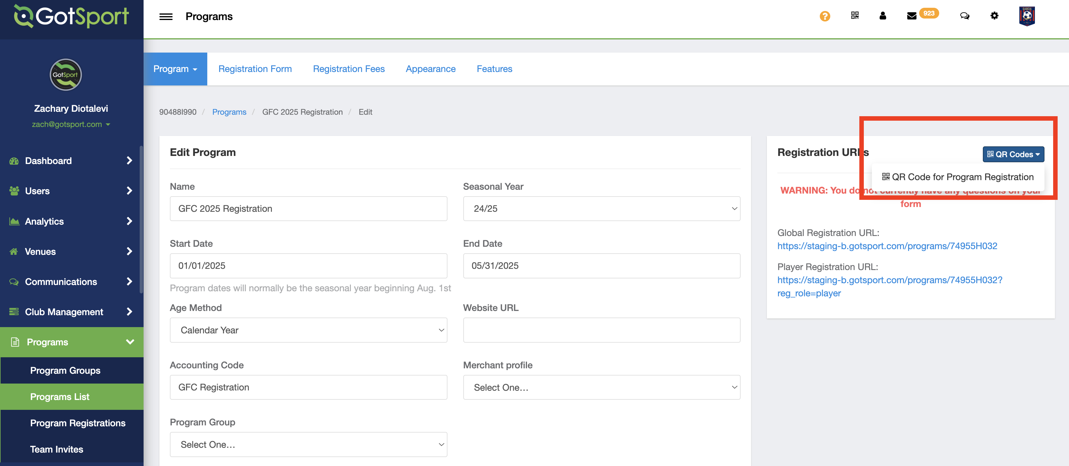Image resolution: width=1069 pixels, height=466 pixels.
Task: Switch to the Registration Form tab
Action: [255, 69]
